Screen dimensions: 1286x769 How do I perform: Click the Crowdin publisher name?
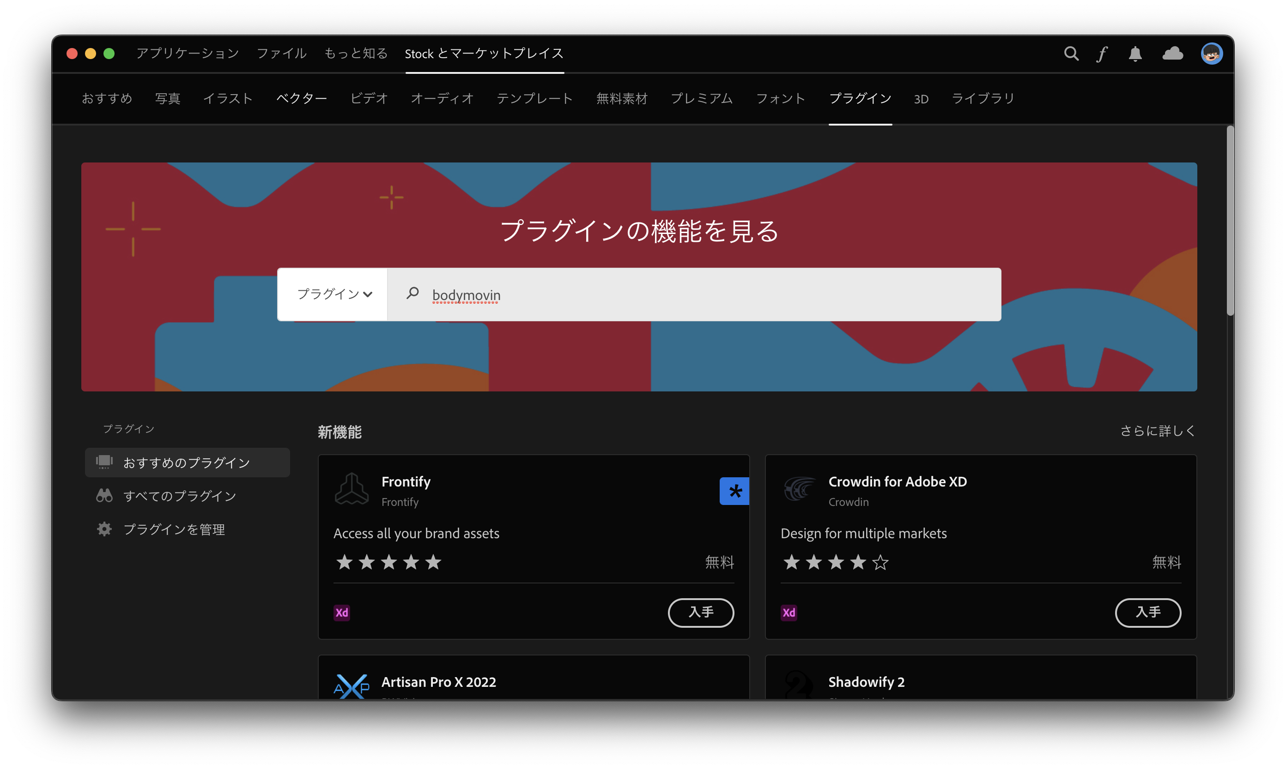click(x=849, y=502)
